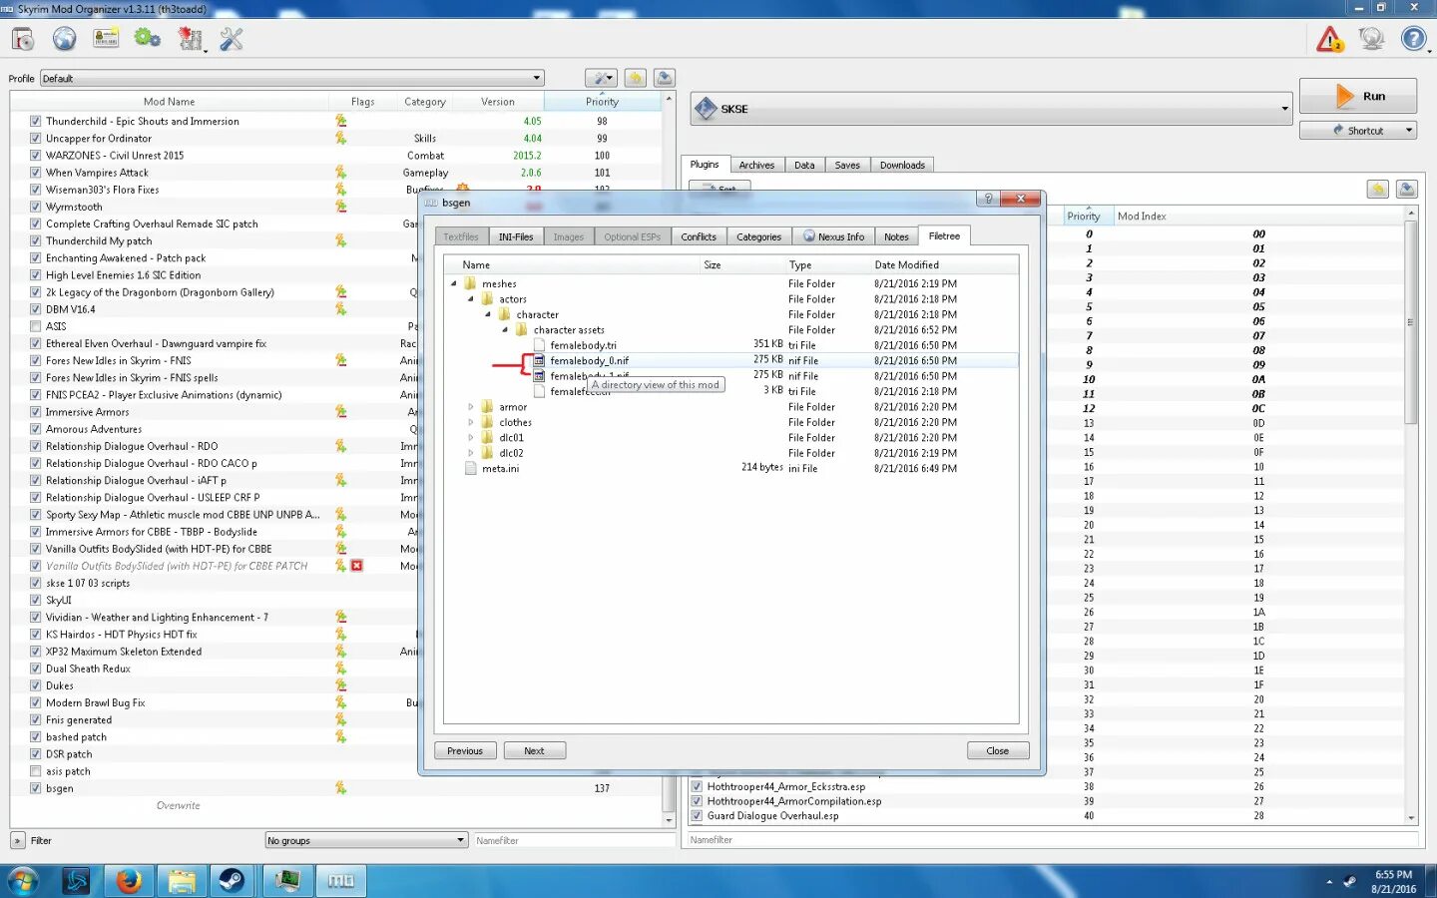The image size is (1437, 898).
Task: Click Mod Organizer MO taskbar icon
Action: pos(341,881)
